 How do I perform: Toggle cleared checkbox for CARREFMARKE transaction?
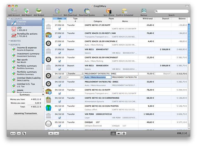click(60, 102)
